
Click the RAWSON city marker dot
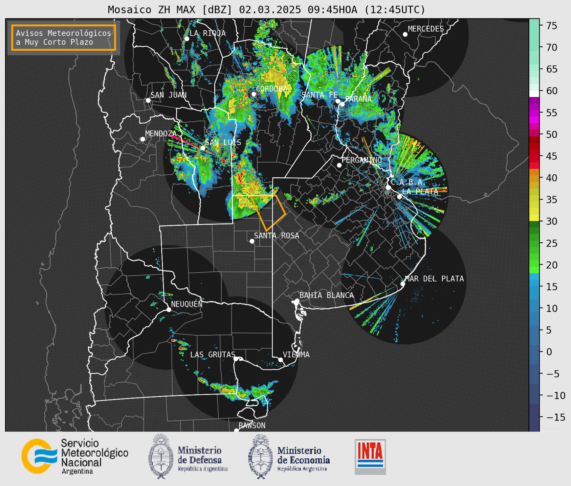(236, 431)
